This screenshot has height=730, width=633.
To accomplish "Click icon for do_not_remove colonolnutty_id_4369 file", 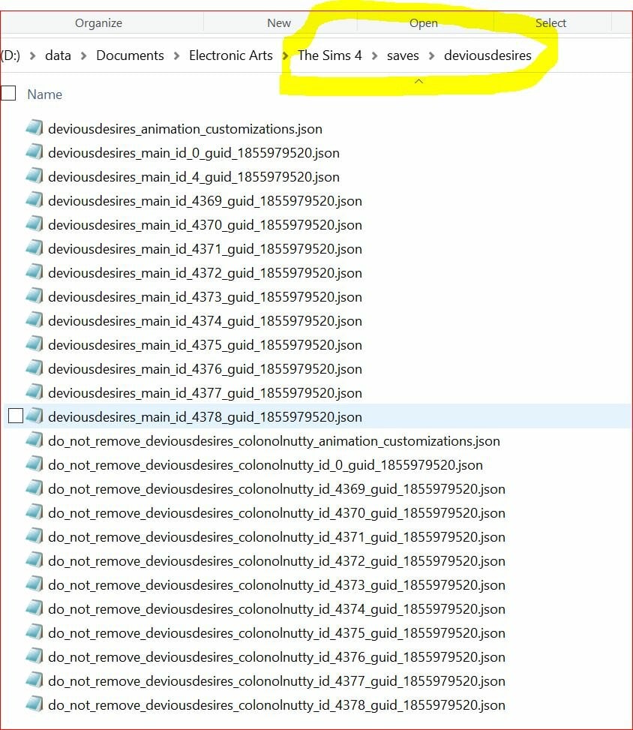I will [x=34, y=488].
